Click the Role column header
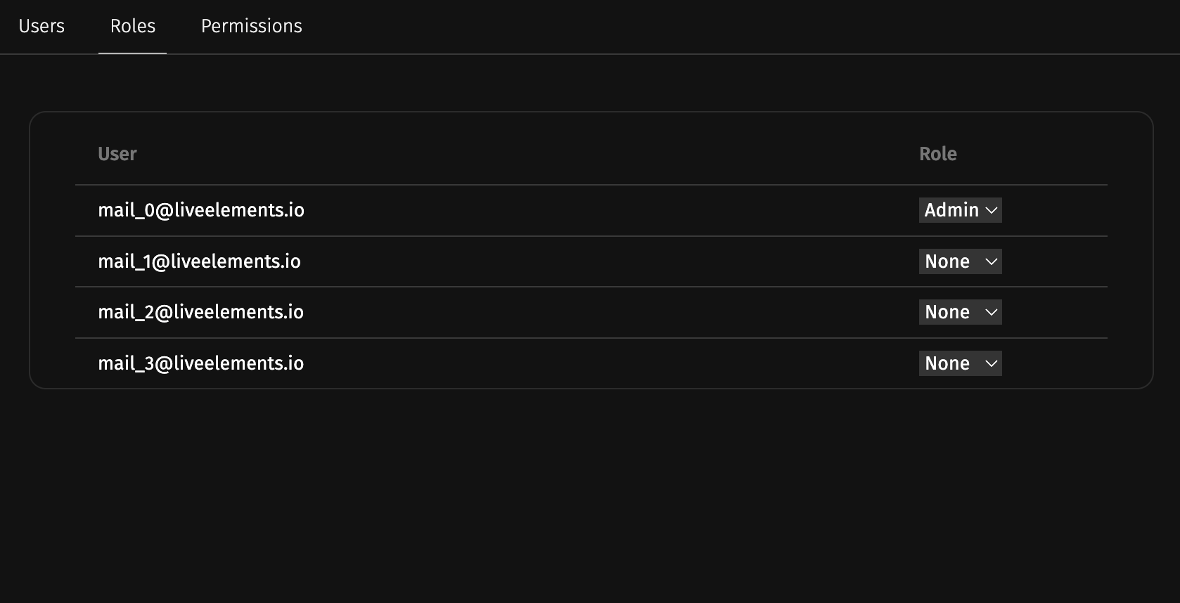This screenshot has height=603, width=1180. coord(937,154)
